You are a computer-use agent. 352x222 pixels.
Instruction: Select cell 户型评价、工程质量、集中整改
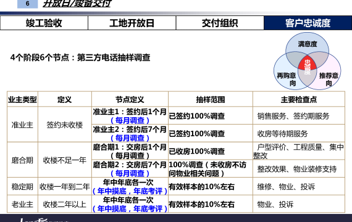coord(299,151)
